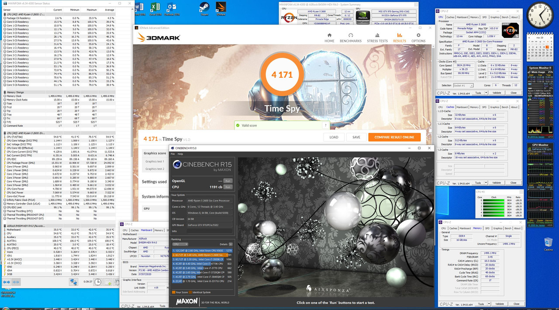Open Stress Tests in 3DMark
This screenshot has height=310, width=559.
click(377, 38)
